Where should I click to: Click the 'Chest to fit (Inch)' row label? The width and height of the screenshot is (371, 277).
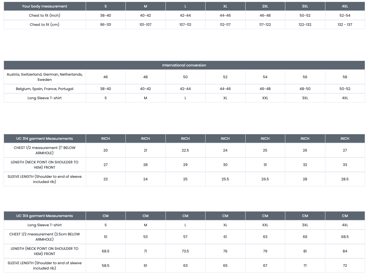click(45, 15)
